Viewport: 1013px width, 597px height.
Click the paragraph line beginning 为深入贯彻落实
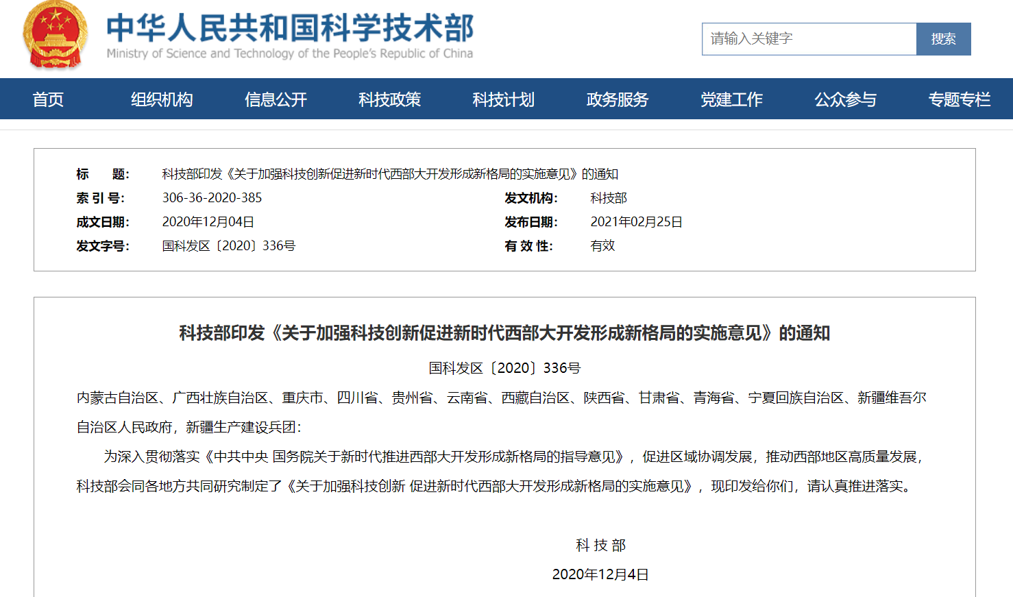point(514,456)
